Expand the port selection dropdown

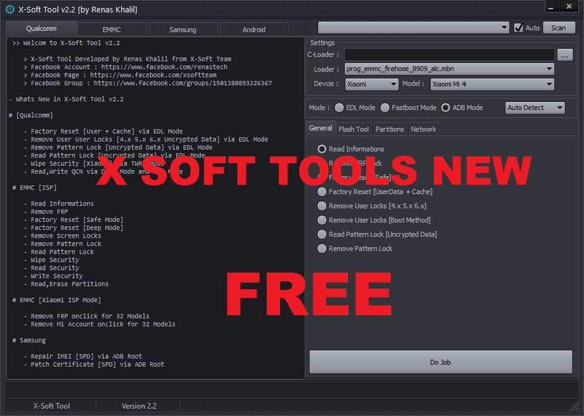pos(413,28)
